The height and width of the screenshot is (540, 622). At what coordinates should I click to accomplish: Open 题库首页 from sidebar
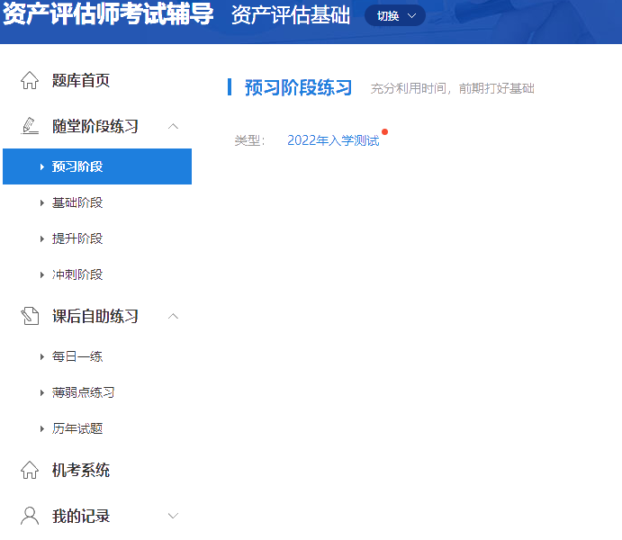pyautogui.click(x=80, y=80)
